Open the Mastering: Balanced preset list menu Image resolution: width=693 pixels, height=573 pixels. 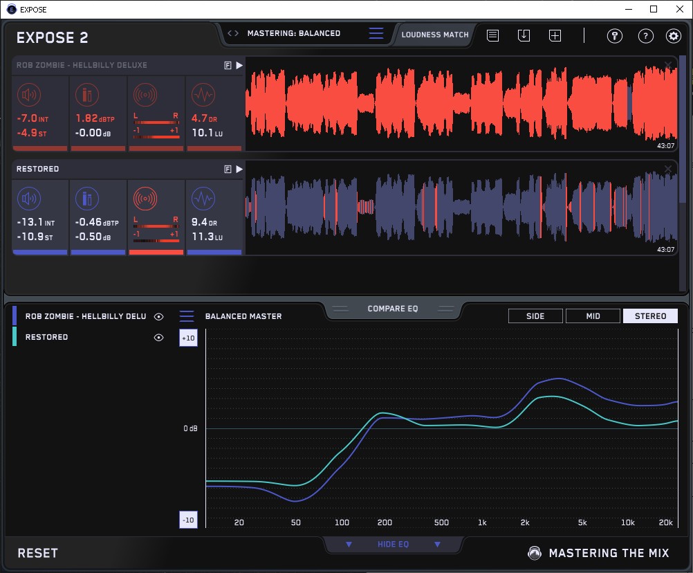click(x=376, y=33)
